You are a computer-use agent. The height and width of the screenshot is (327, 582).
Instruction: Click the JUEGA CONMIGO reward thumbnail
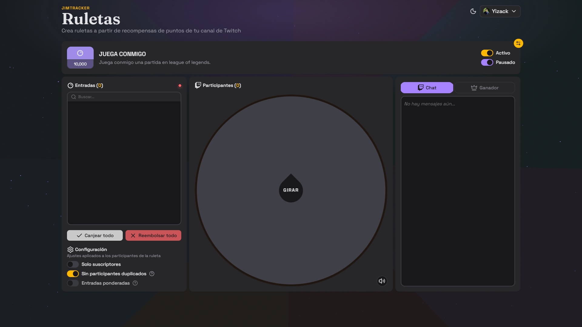tap(80, 58)
